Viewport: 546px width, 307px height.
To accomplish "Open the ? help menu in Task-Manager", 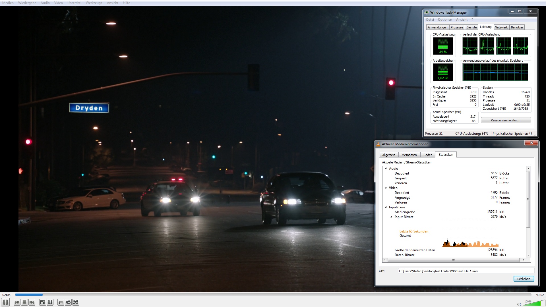I will click(x=472, y=20).
